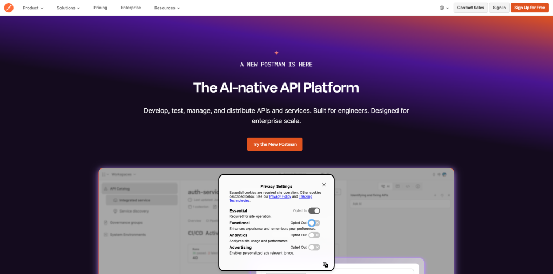The height and width of the screenshot is (274, 553).
Task: Open the globe language selector
Action: pyautogui.click(x=444, y=8)
